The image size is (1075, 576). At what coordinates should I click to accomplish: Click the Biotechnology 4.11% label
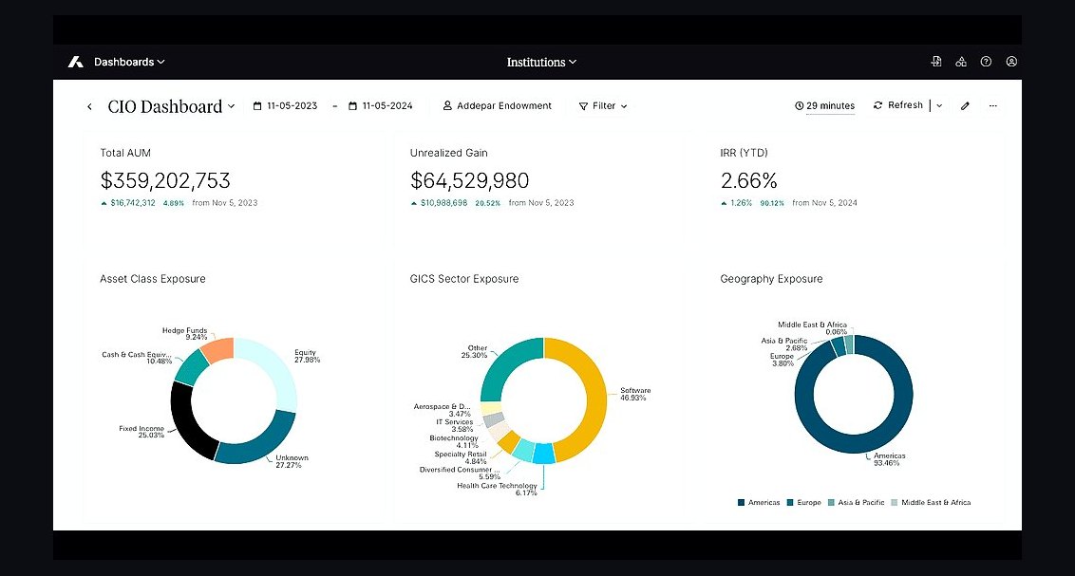tap(454, 442)
